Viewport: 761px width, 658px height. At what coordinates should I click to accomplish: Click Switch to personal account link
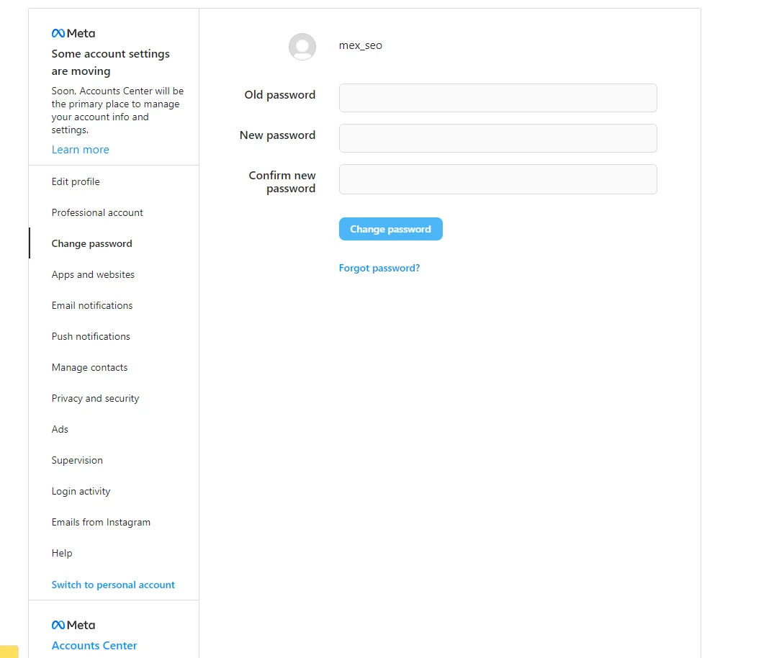coord(113,585)
